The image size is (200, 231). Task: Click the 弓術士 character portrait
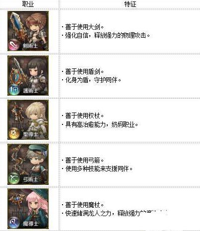[x=28, y=164]
